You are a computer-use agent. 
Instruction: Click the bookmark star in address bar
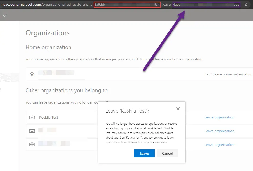246,5
